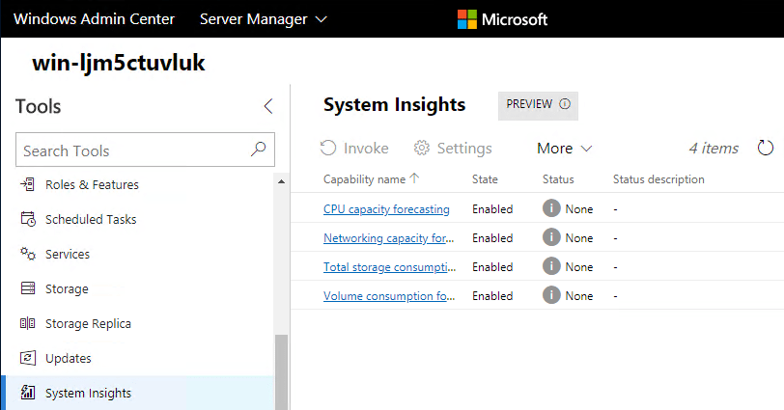
Task: Open the Settings toolbar item
Action: pyautogui.click(x=453, y=148)
